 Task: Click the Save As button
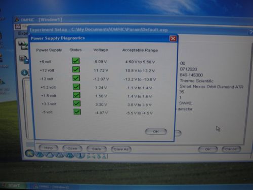121,149
